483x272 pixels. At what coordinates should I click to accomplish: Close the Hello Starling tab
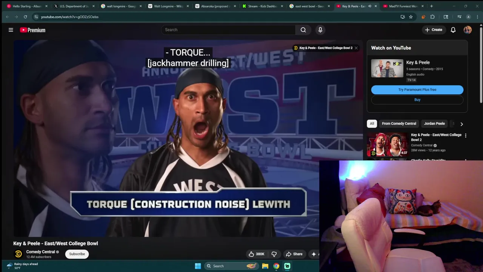click(x=46, y=6)
